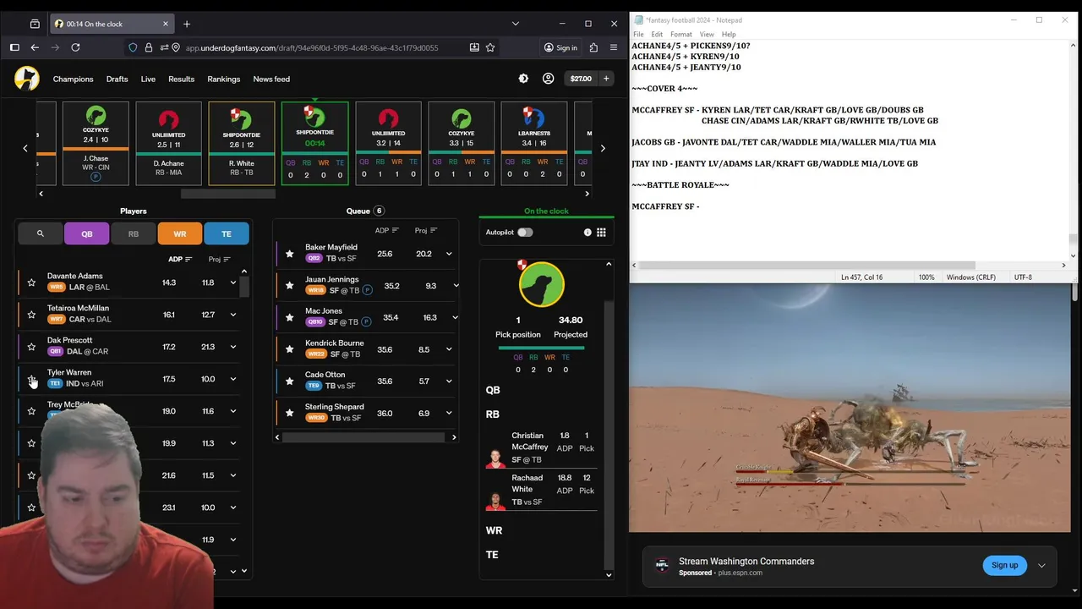
Task: Open the browser extensions puzzle icon
Action: [593, 47]
